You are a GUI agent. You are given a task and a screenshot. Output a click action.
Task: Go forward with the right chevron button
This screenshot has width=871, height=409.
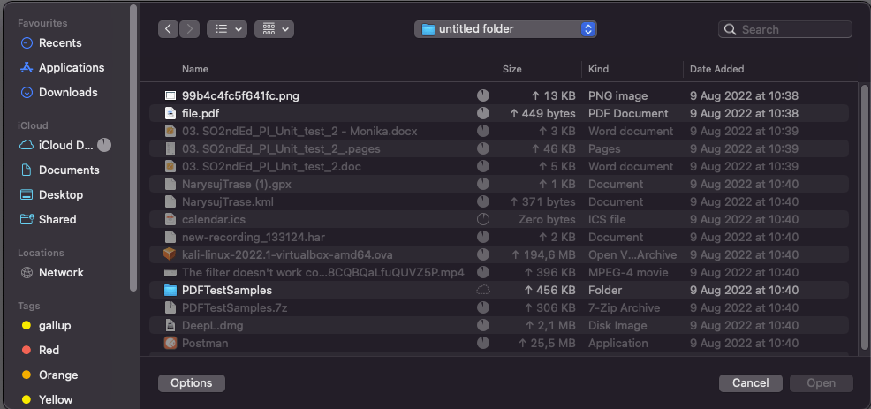189,29
